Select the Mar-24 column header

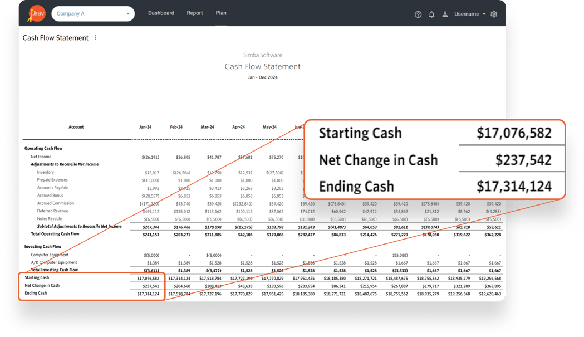(207, 127)
